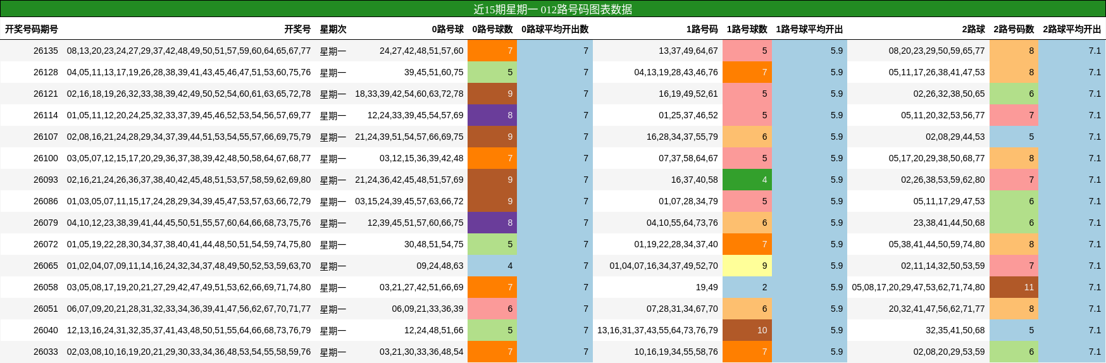Select period number 26040

[46, 330]
